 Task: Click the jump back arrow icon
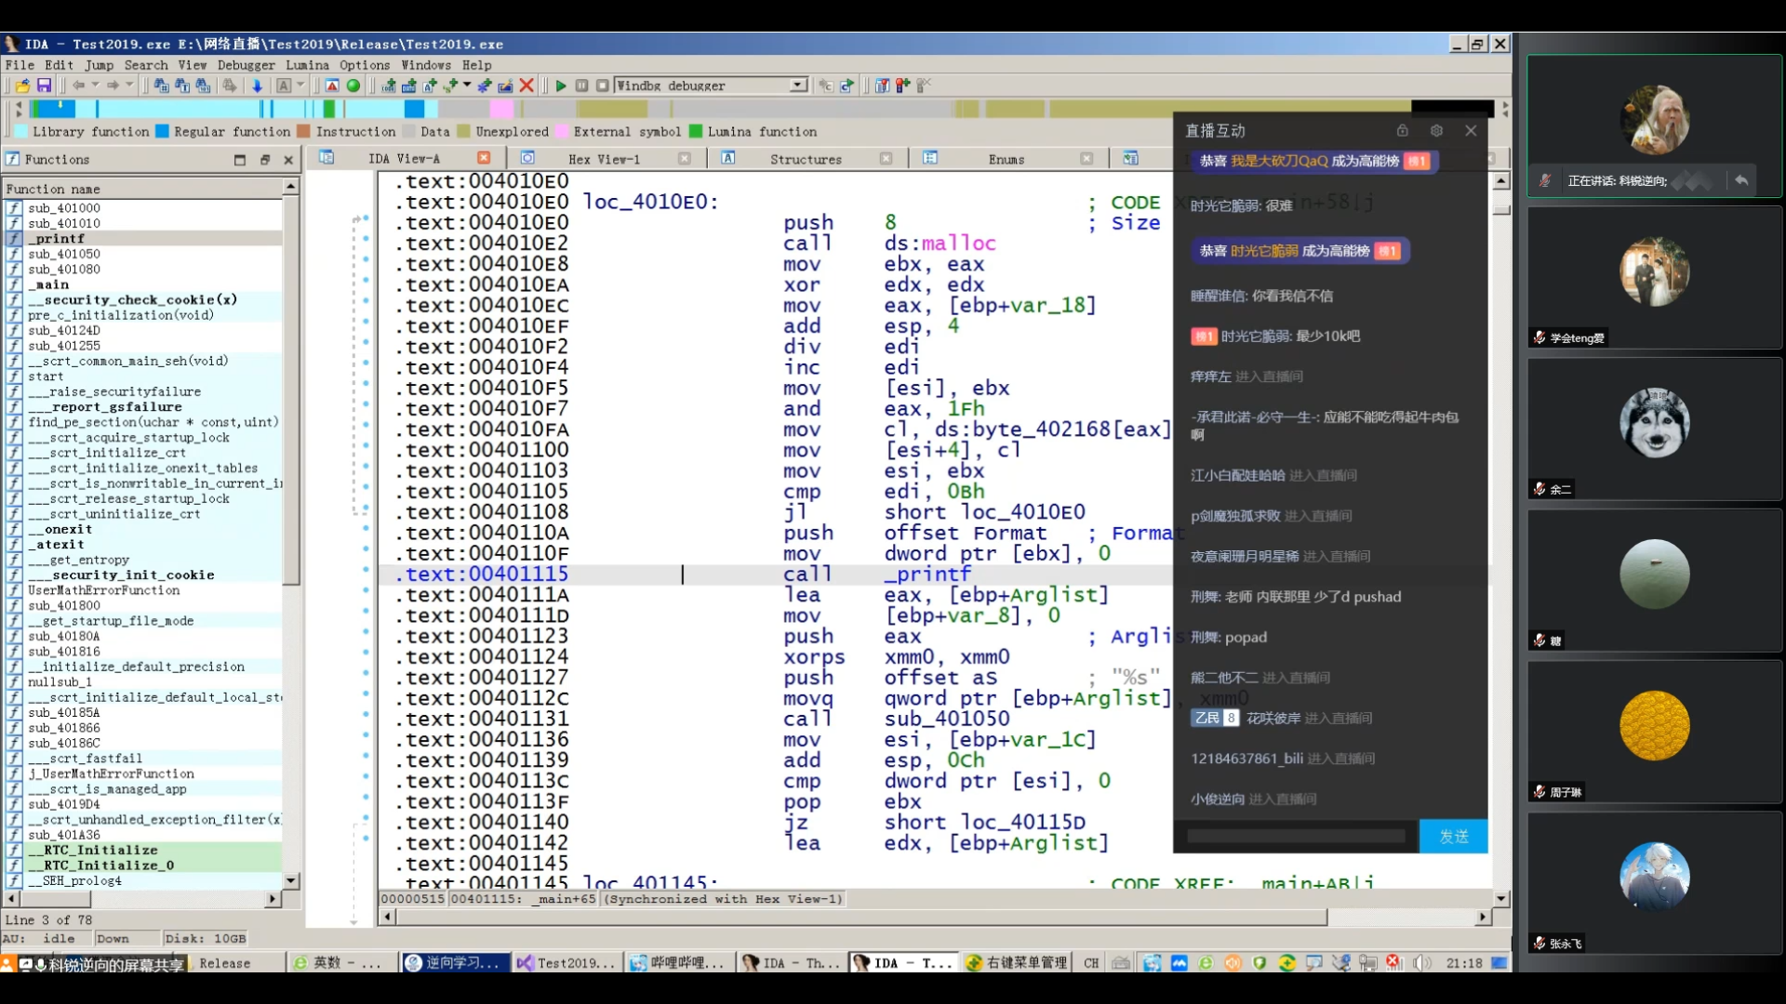click(x=78, y=86)
